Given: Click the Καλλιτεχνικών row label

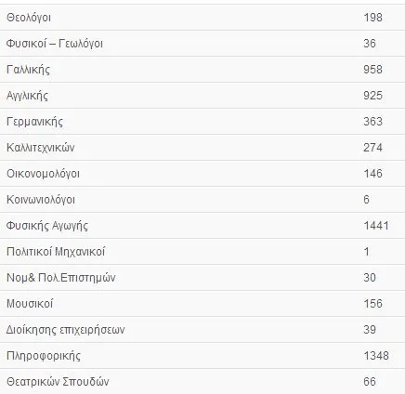Looking at the screenshot, I should point(41,148).
